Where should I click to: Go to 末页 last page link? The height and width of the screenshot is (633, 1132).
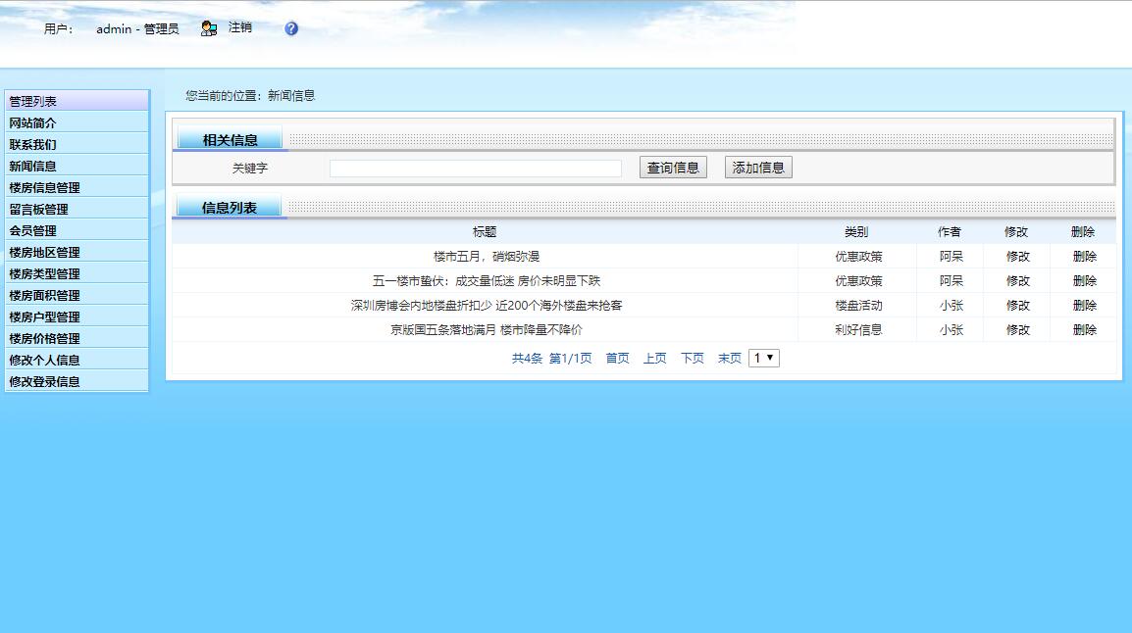[729, 359]
